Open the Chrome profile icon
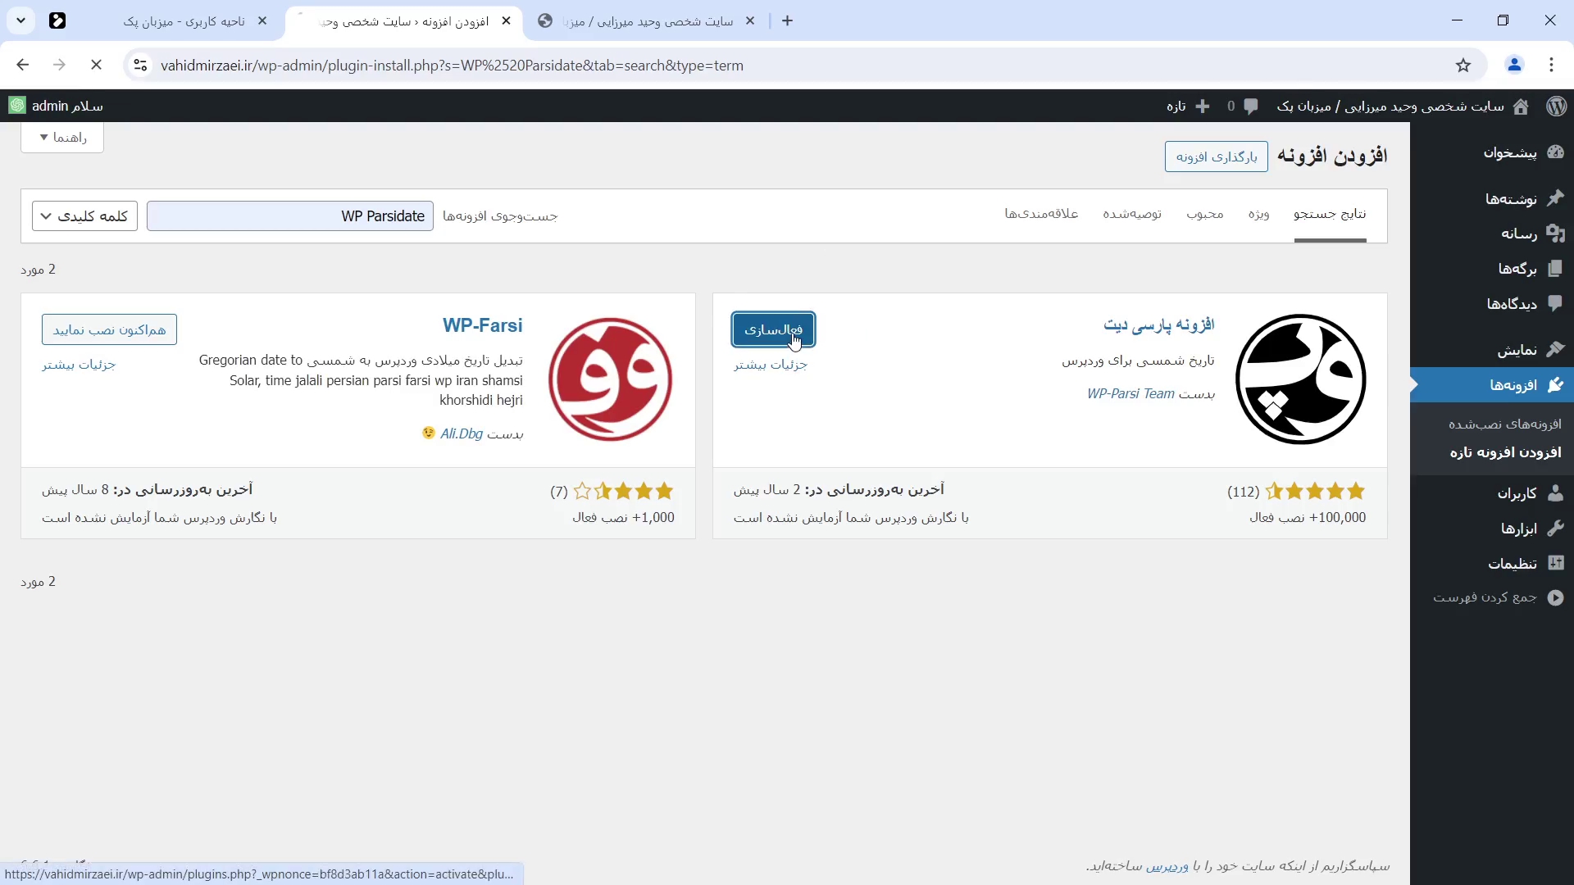 (1514, 65)
